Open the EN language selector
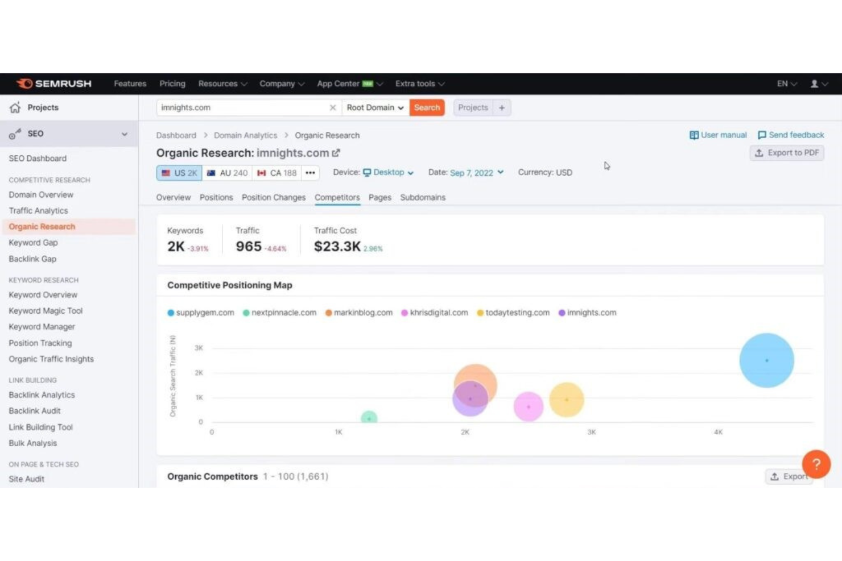This screenshot has height=561, width=842. click(787, 84)
